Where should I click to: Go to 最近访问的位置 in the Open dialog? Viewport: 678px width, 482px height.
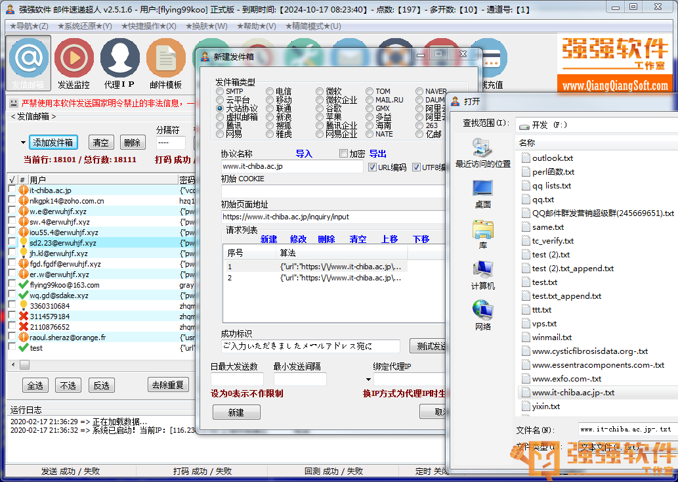click(x=482, y=153)
